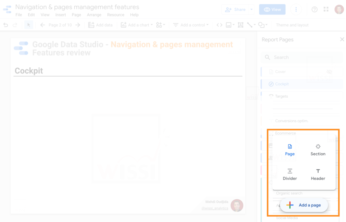Open the Help menu

[x=134, y=15]
